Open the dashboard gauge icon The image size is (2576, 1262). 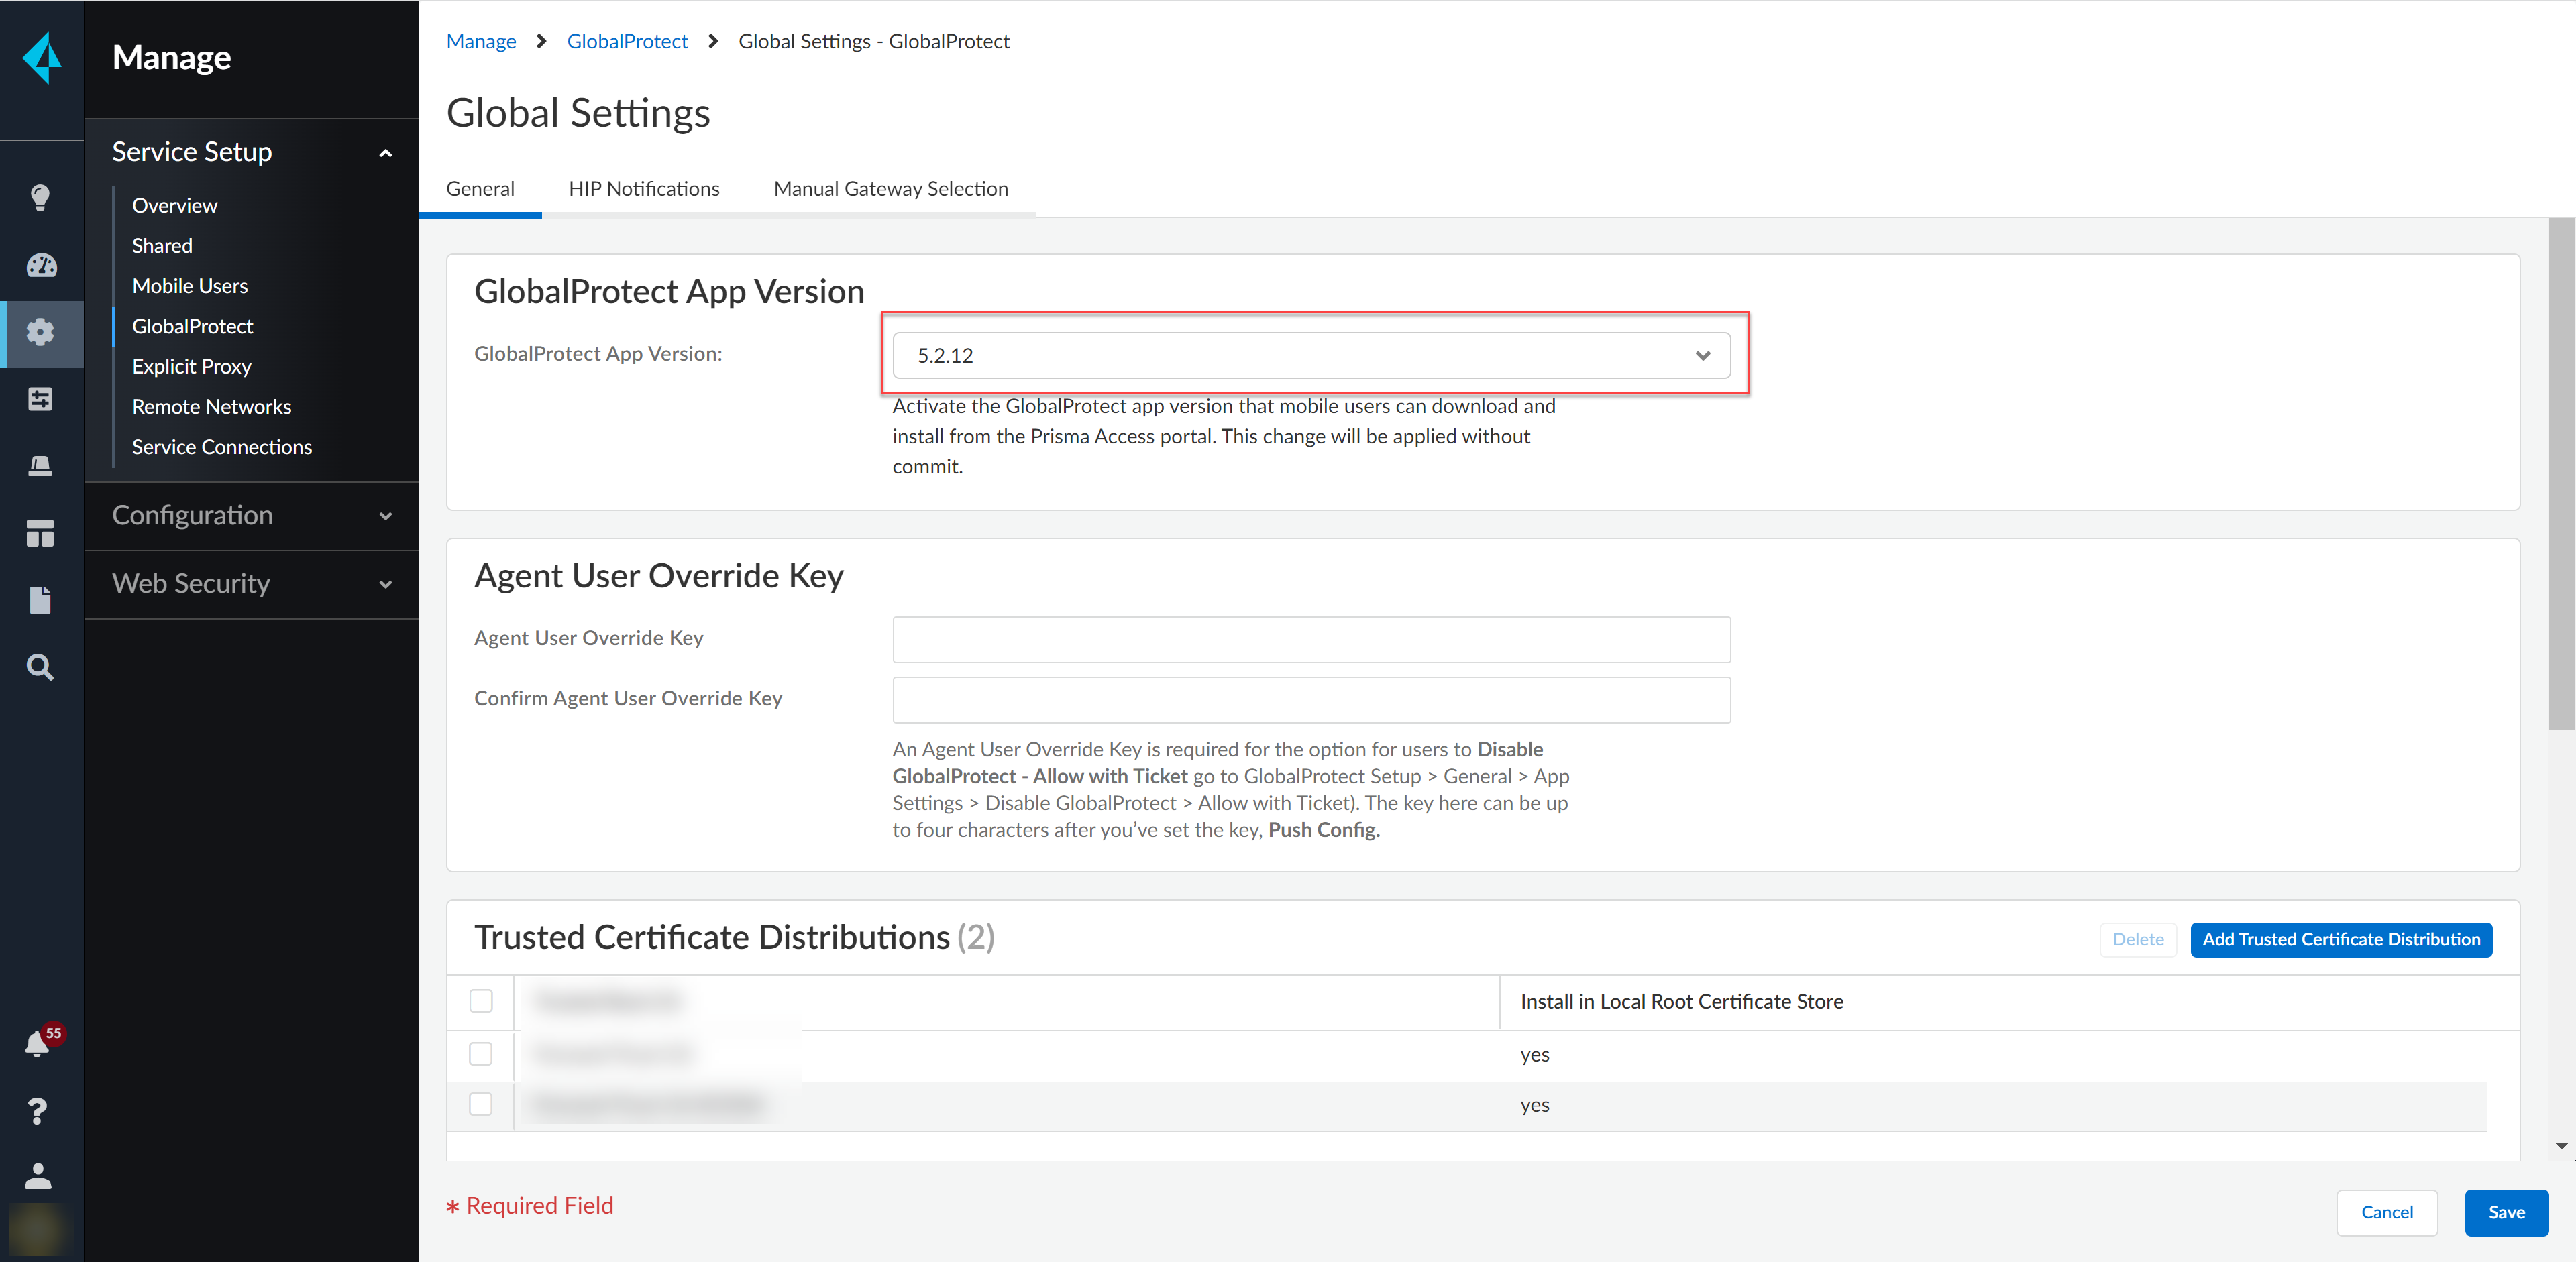40,265
